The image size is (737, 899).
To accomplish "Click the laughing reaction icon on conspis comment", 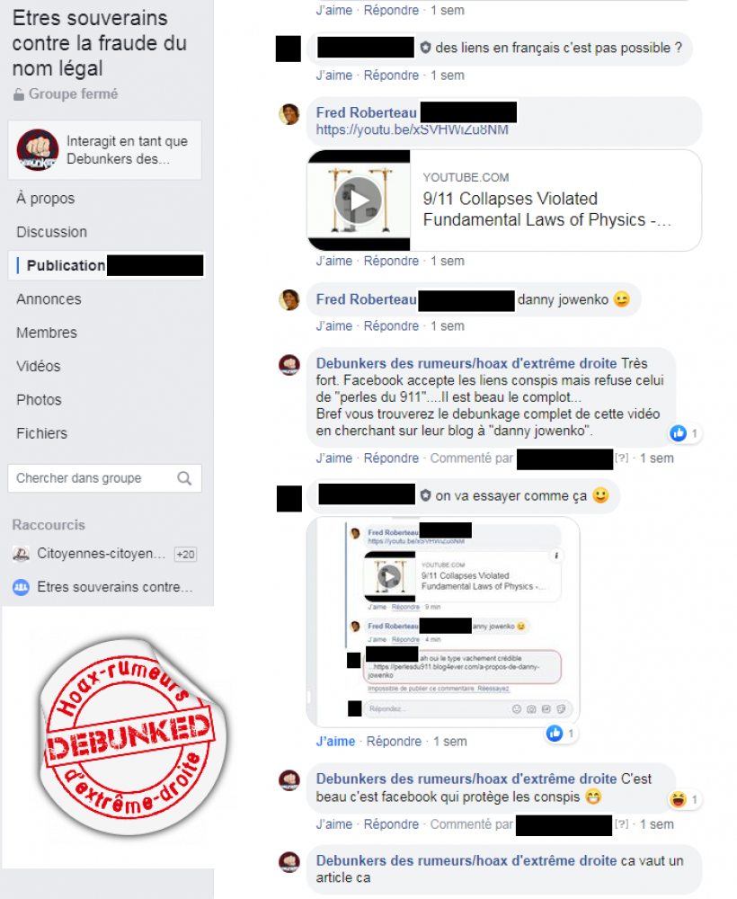I will pyautogui.click(x=679, y=799).
